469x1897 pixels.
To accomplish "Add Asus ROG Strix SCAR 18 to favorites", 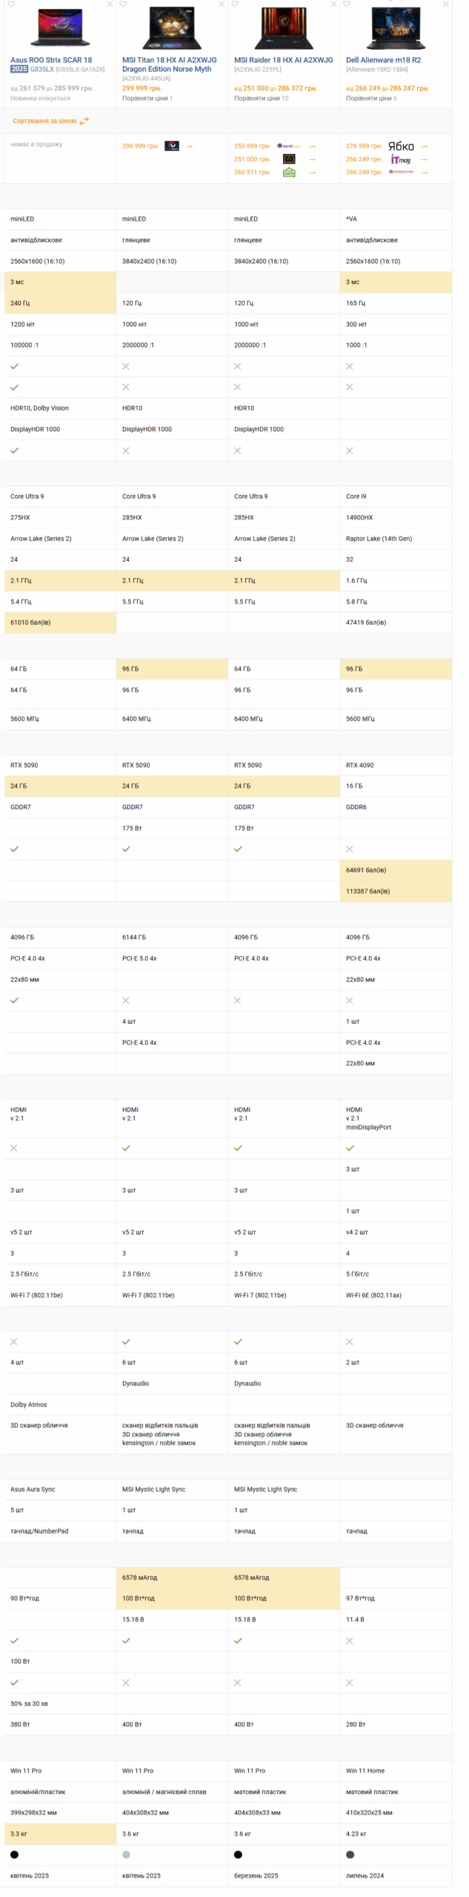I will click(11, 4).
